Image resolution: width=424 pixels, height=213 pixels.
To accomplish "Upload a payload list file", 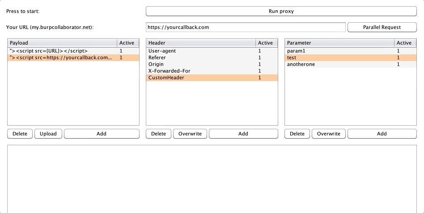I will click(48, 134).
